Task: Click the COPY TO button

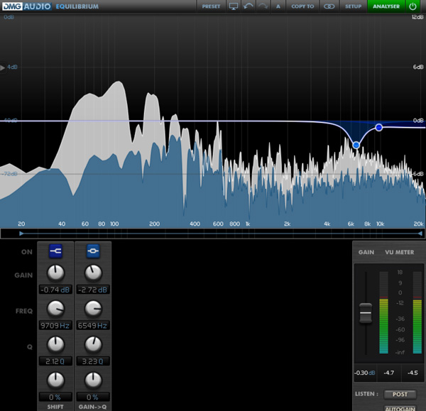Action: [x=302, y=6]
